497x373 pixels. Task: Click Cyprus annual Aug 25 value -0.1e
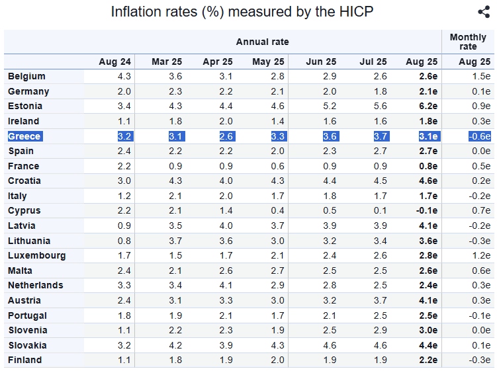(427, 210)
